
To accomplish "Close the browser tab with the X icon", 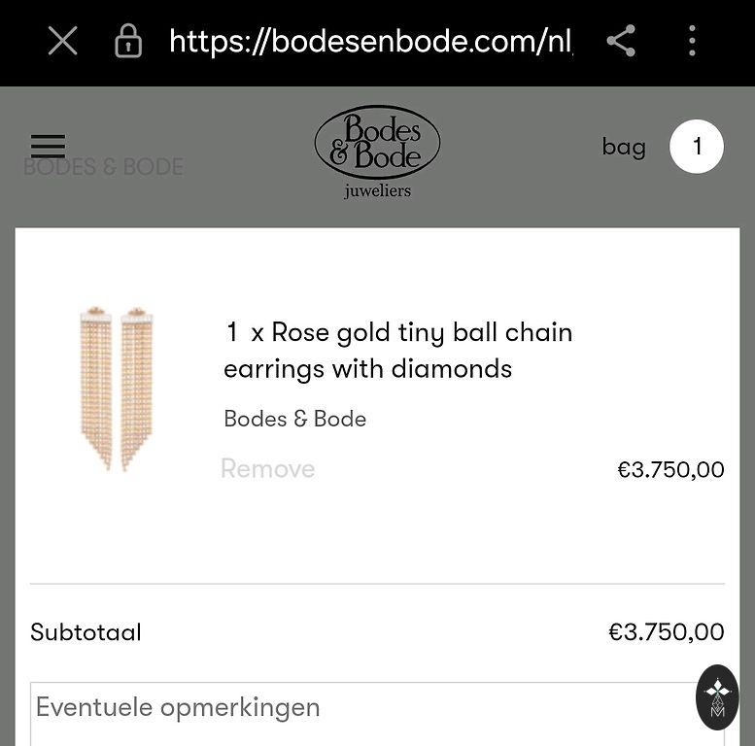I will [x=63, y=41].
